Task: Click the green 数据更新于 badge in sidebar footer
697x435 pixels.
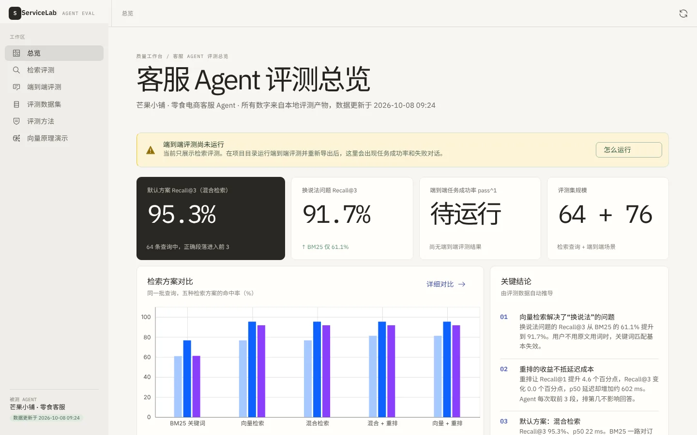Action: pos(46,418)
